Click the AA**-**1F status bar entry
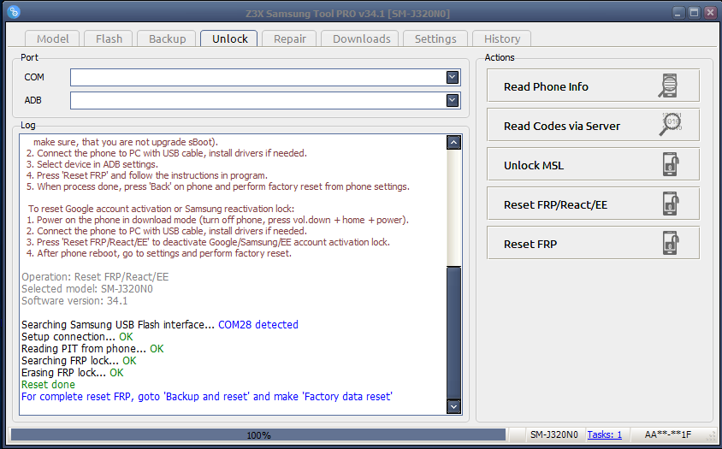722x449 pixels. pyautogui.click(x=668, y=434)
